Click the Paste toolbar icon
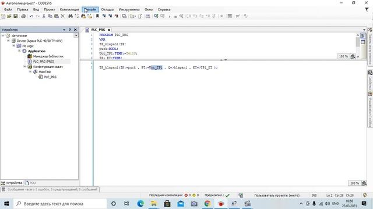The height and width of the screenshot is (209, 373). click(x=57, y=16)
